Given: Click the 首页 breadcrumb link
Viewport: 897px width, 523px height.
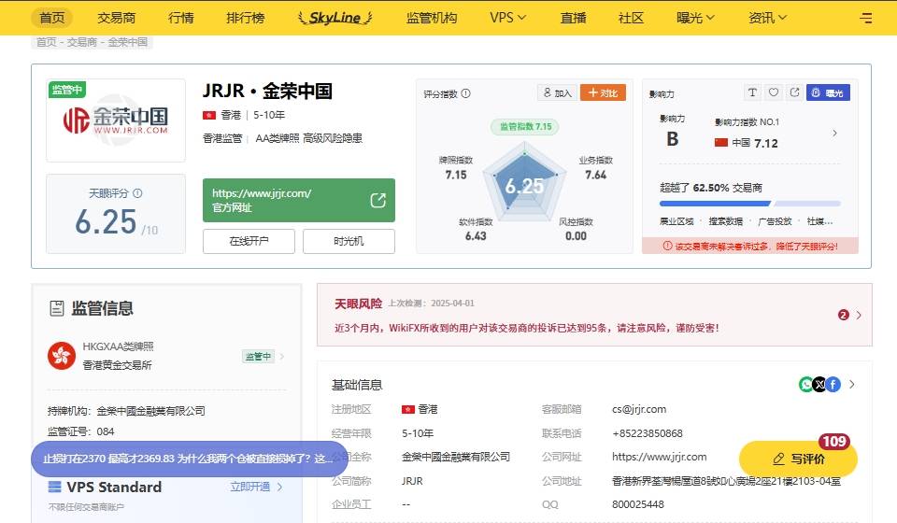Looking at the screenshot, I should tap(46, 42).
